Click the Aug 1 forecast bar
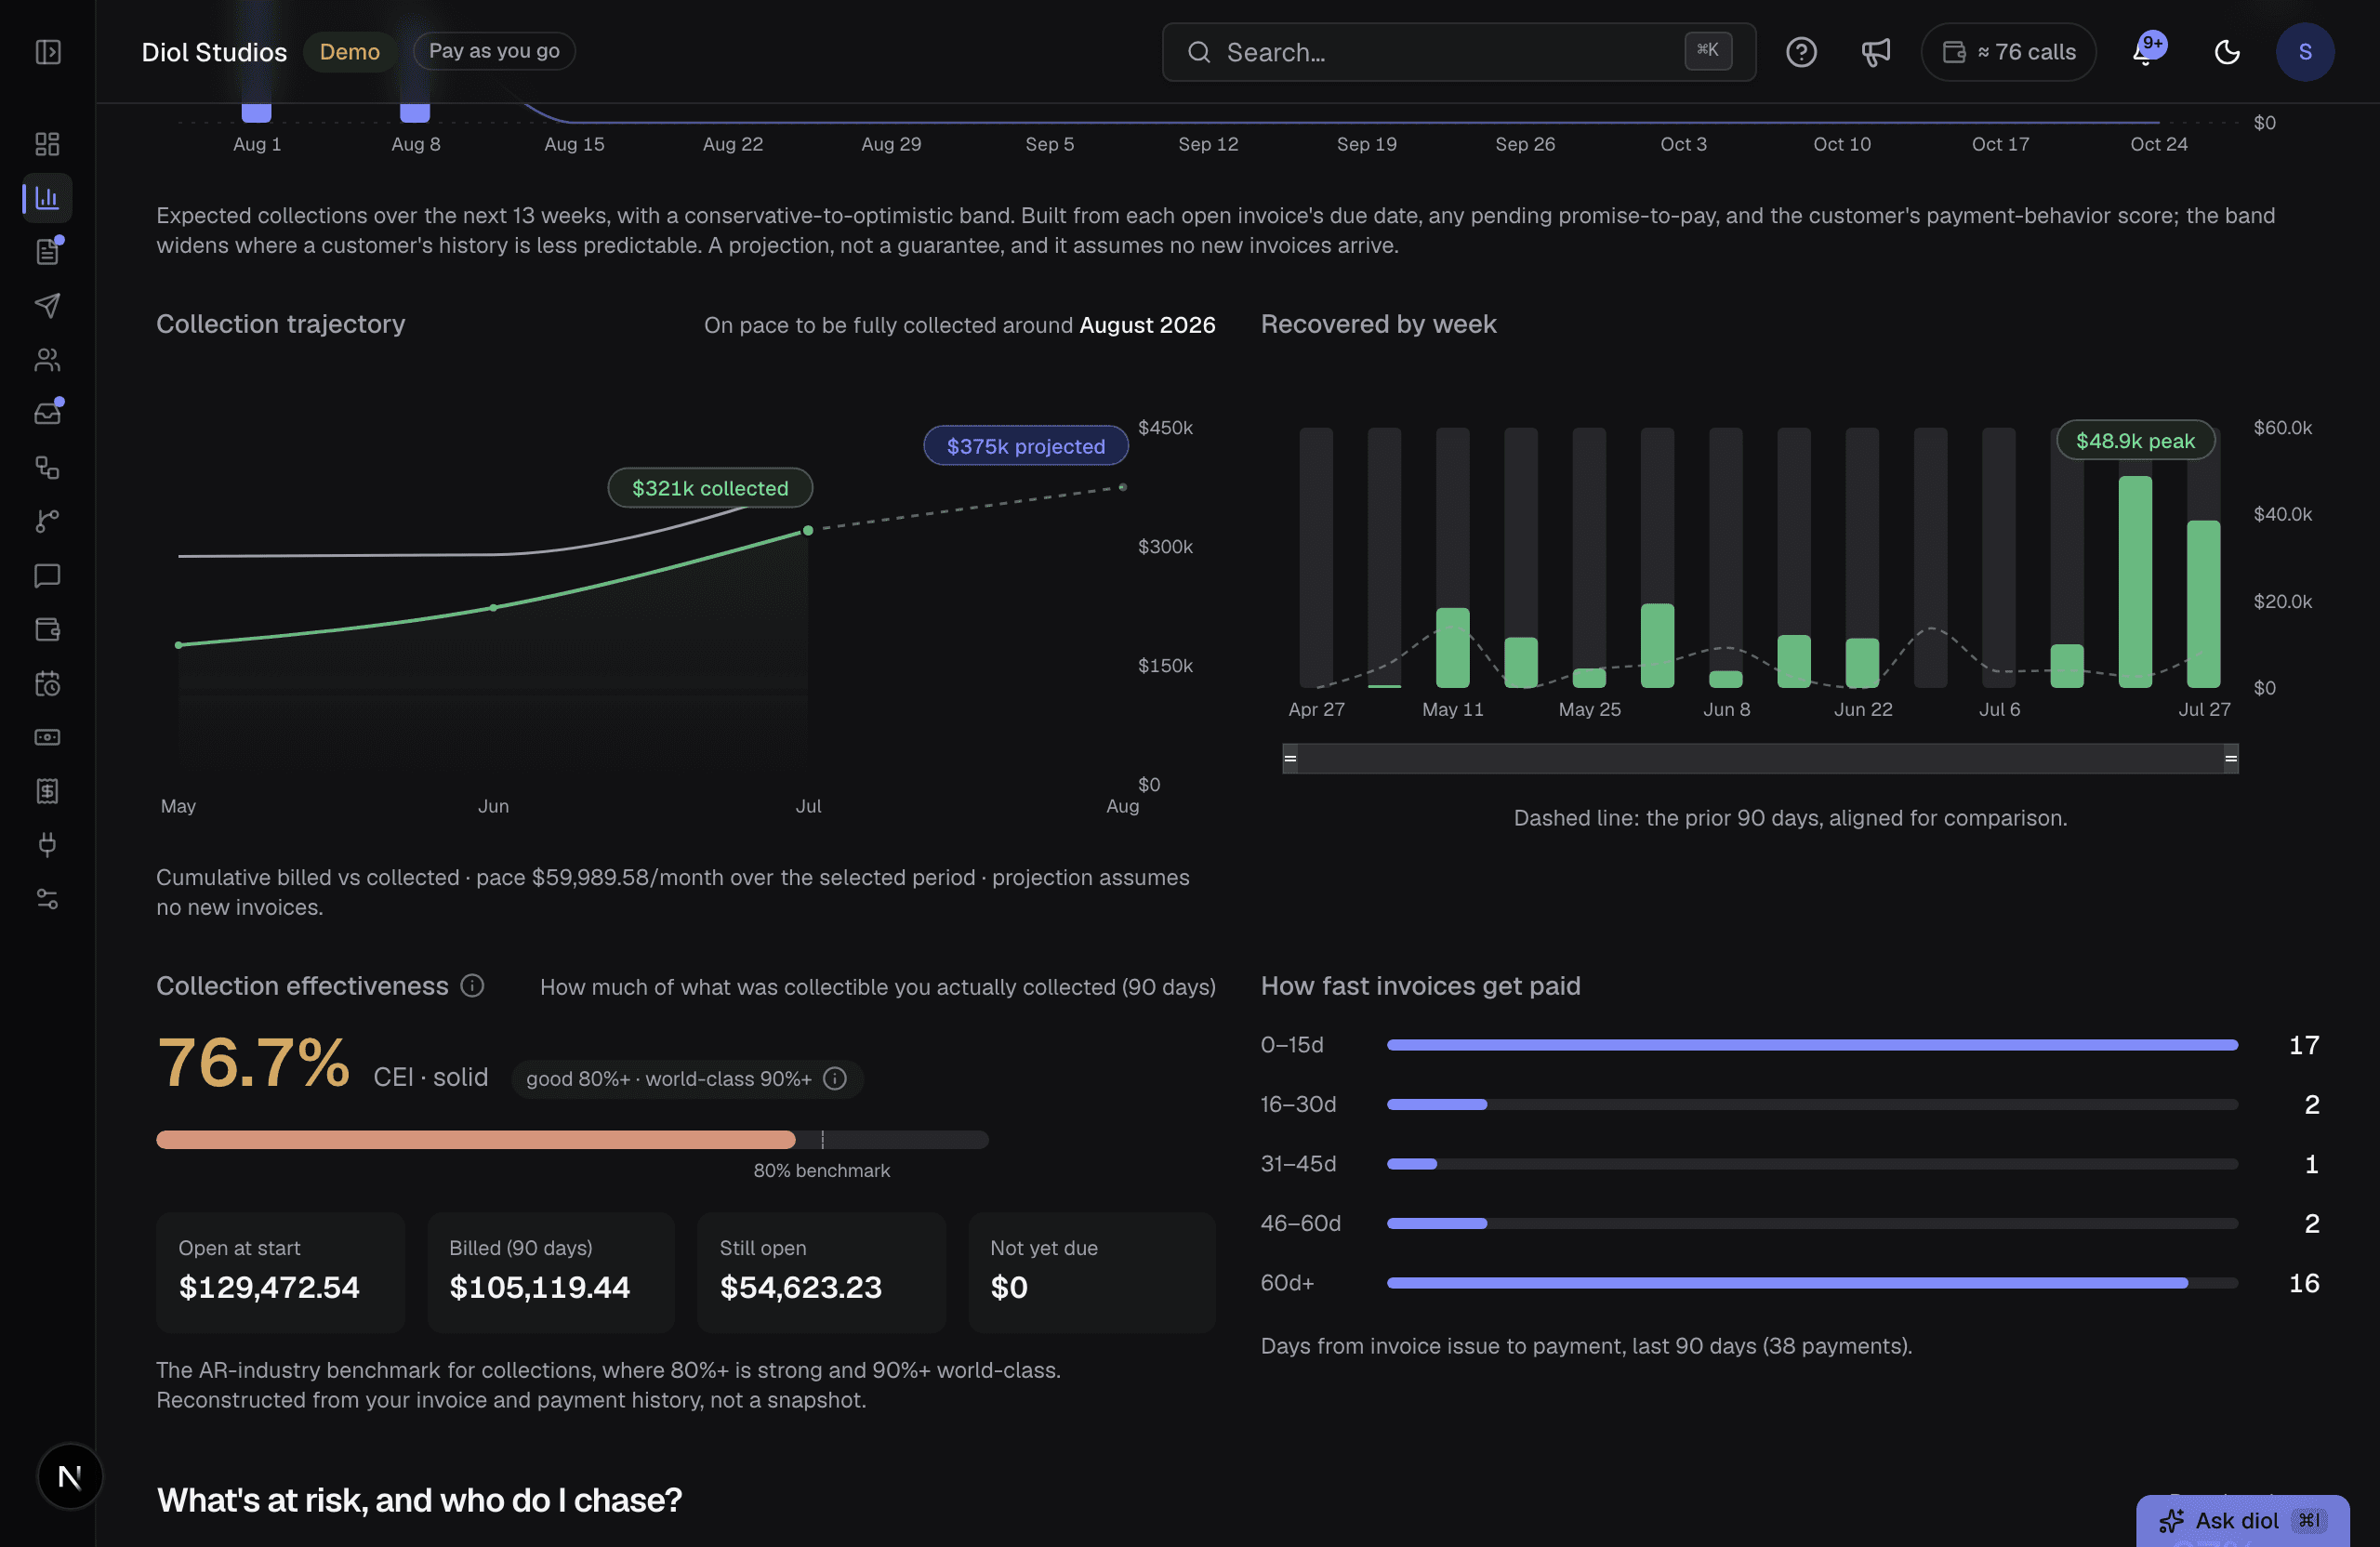Screen dimensions: 2380x1547 [x=257, y=112]
